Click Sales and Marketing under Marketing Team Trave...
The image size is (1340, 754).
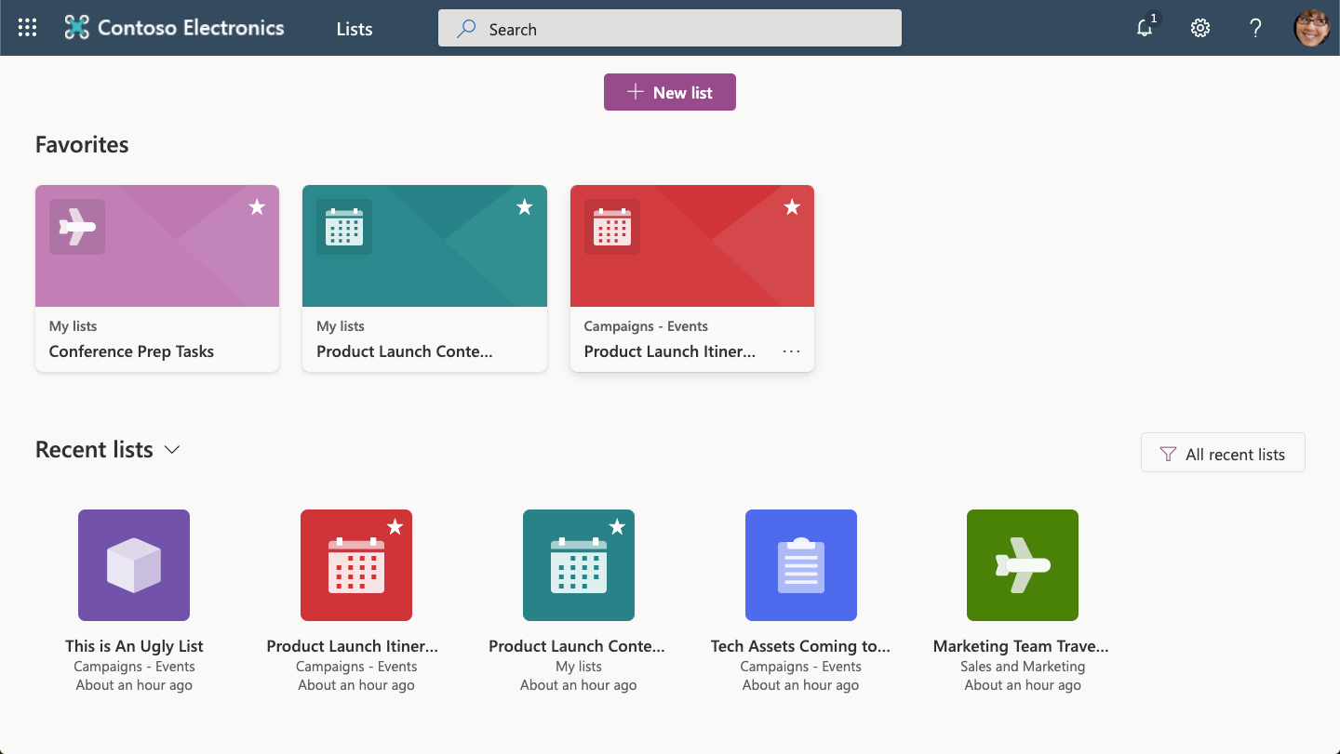pos(1023,667)
